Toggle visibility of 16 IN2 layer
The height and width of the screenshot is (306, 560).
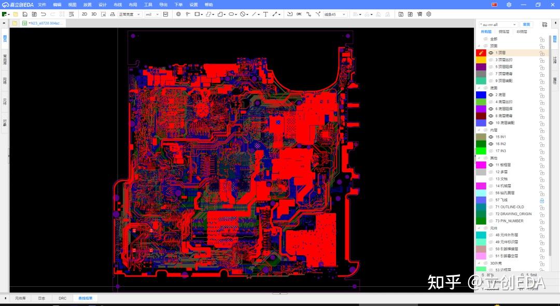491,144
